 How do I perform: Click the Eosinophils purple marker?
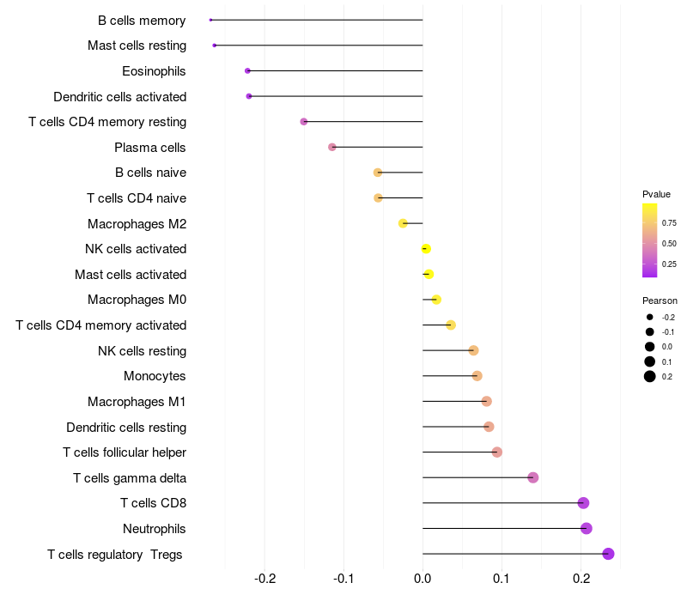pos(247,70)
